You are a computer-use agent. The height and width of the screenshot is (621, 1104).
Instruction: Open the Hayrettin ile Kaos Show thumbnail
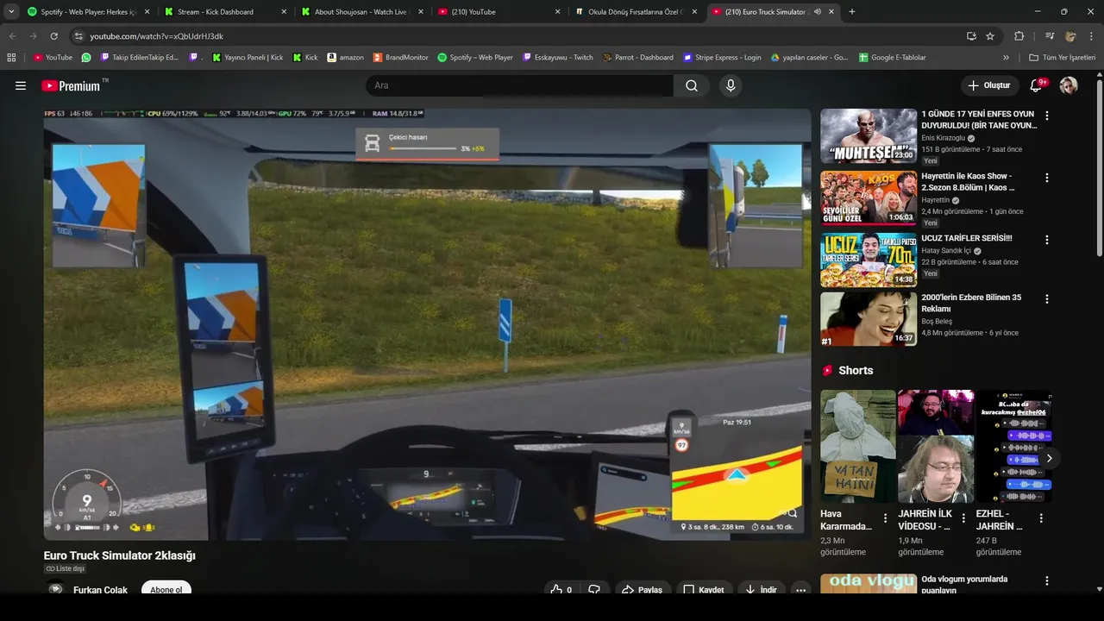pos(869,198)
